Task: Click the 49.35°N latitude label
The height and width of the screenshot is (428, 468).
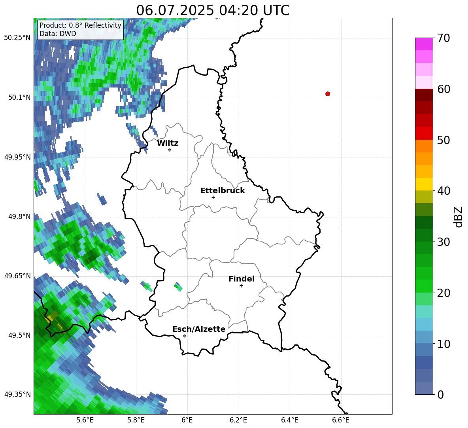Action: tap(17, 394)
